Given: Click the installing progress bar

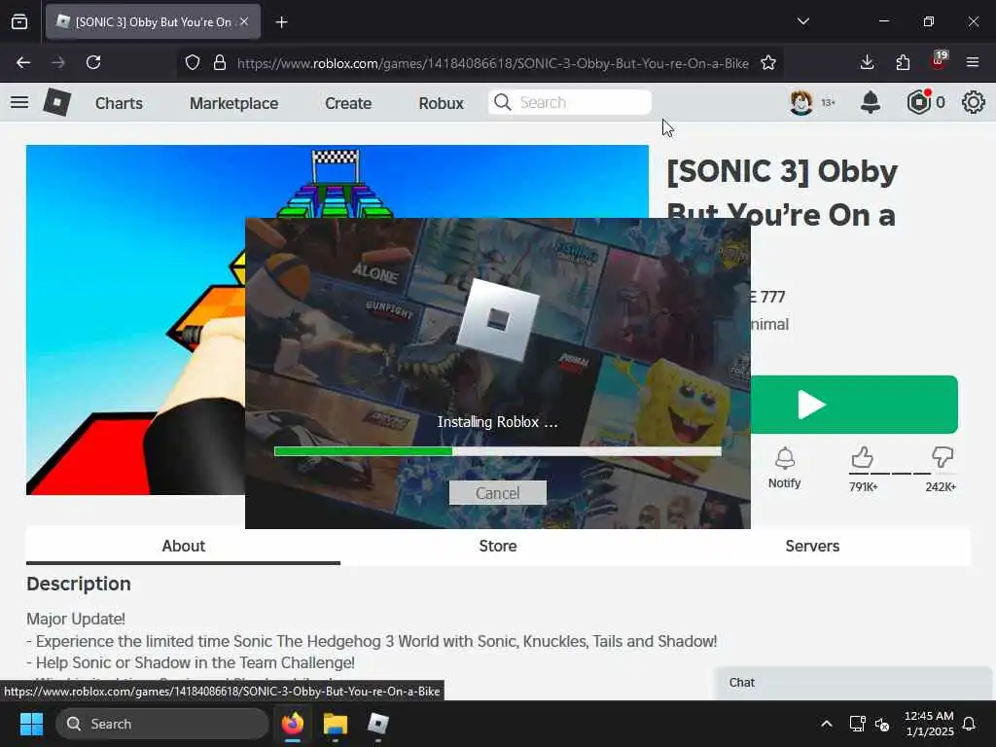Looking at the screenshot, I should (x=497, y=451).
